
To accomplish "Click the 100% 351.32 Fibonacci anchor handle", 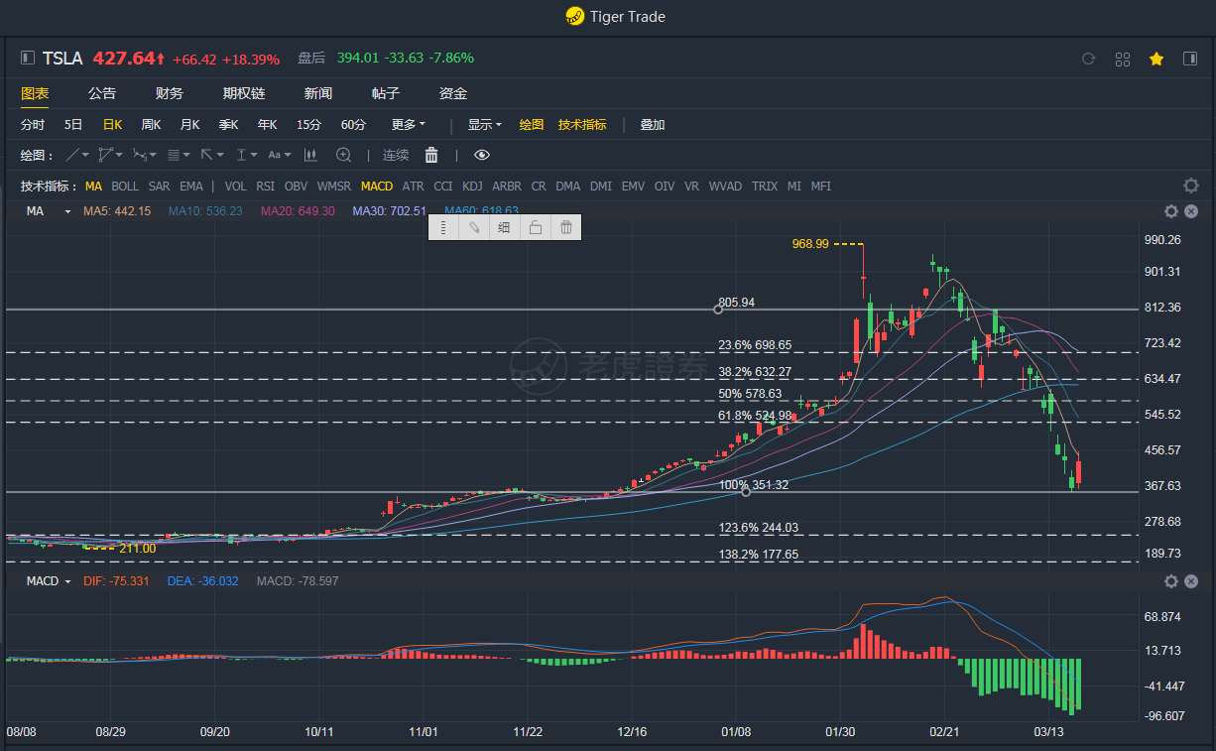I will (x=746, y=492).
